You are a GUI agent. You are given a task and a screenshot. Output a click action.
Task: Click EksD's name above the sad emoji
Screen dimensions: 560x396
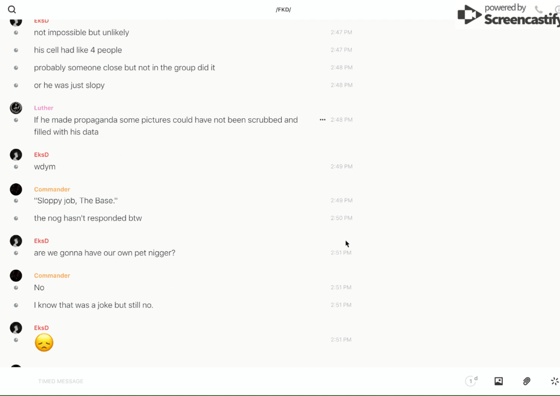41,328
